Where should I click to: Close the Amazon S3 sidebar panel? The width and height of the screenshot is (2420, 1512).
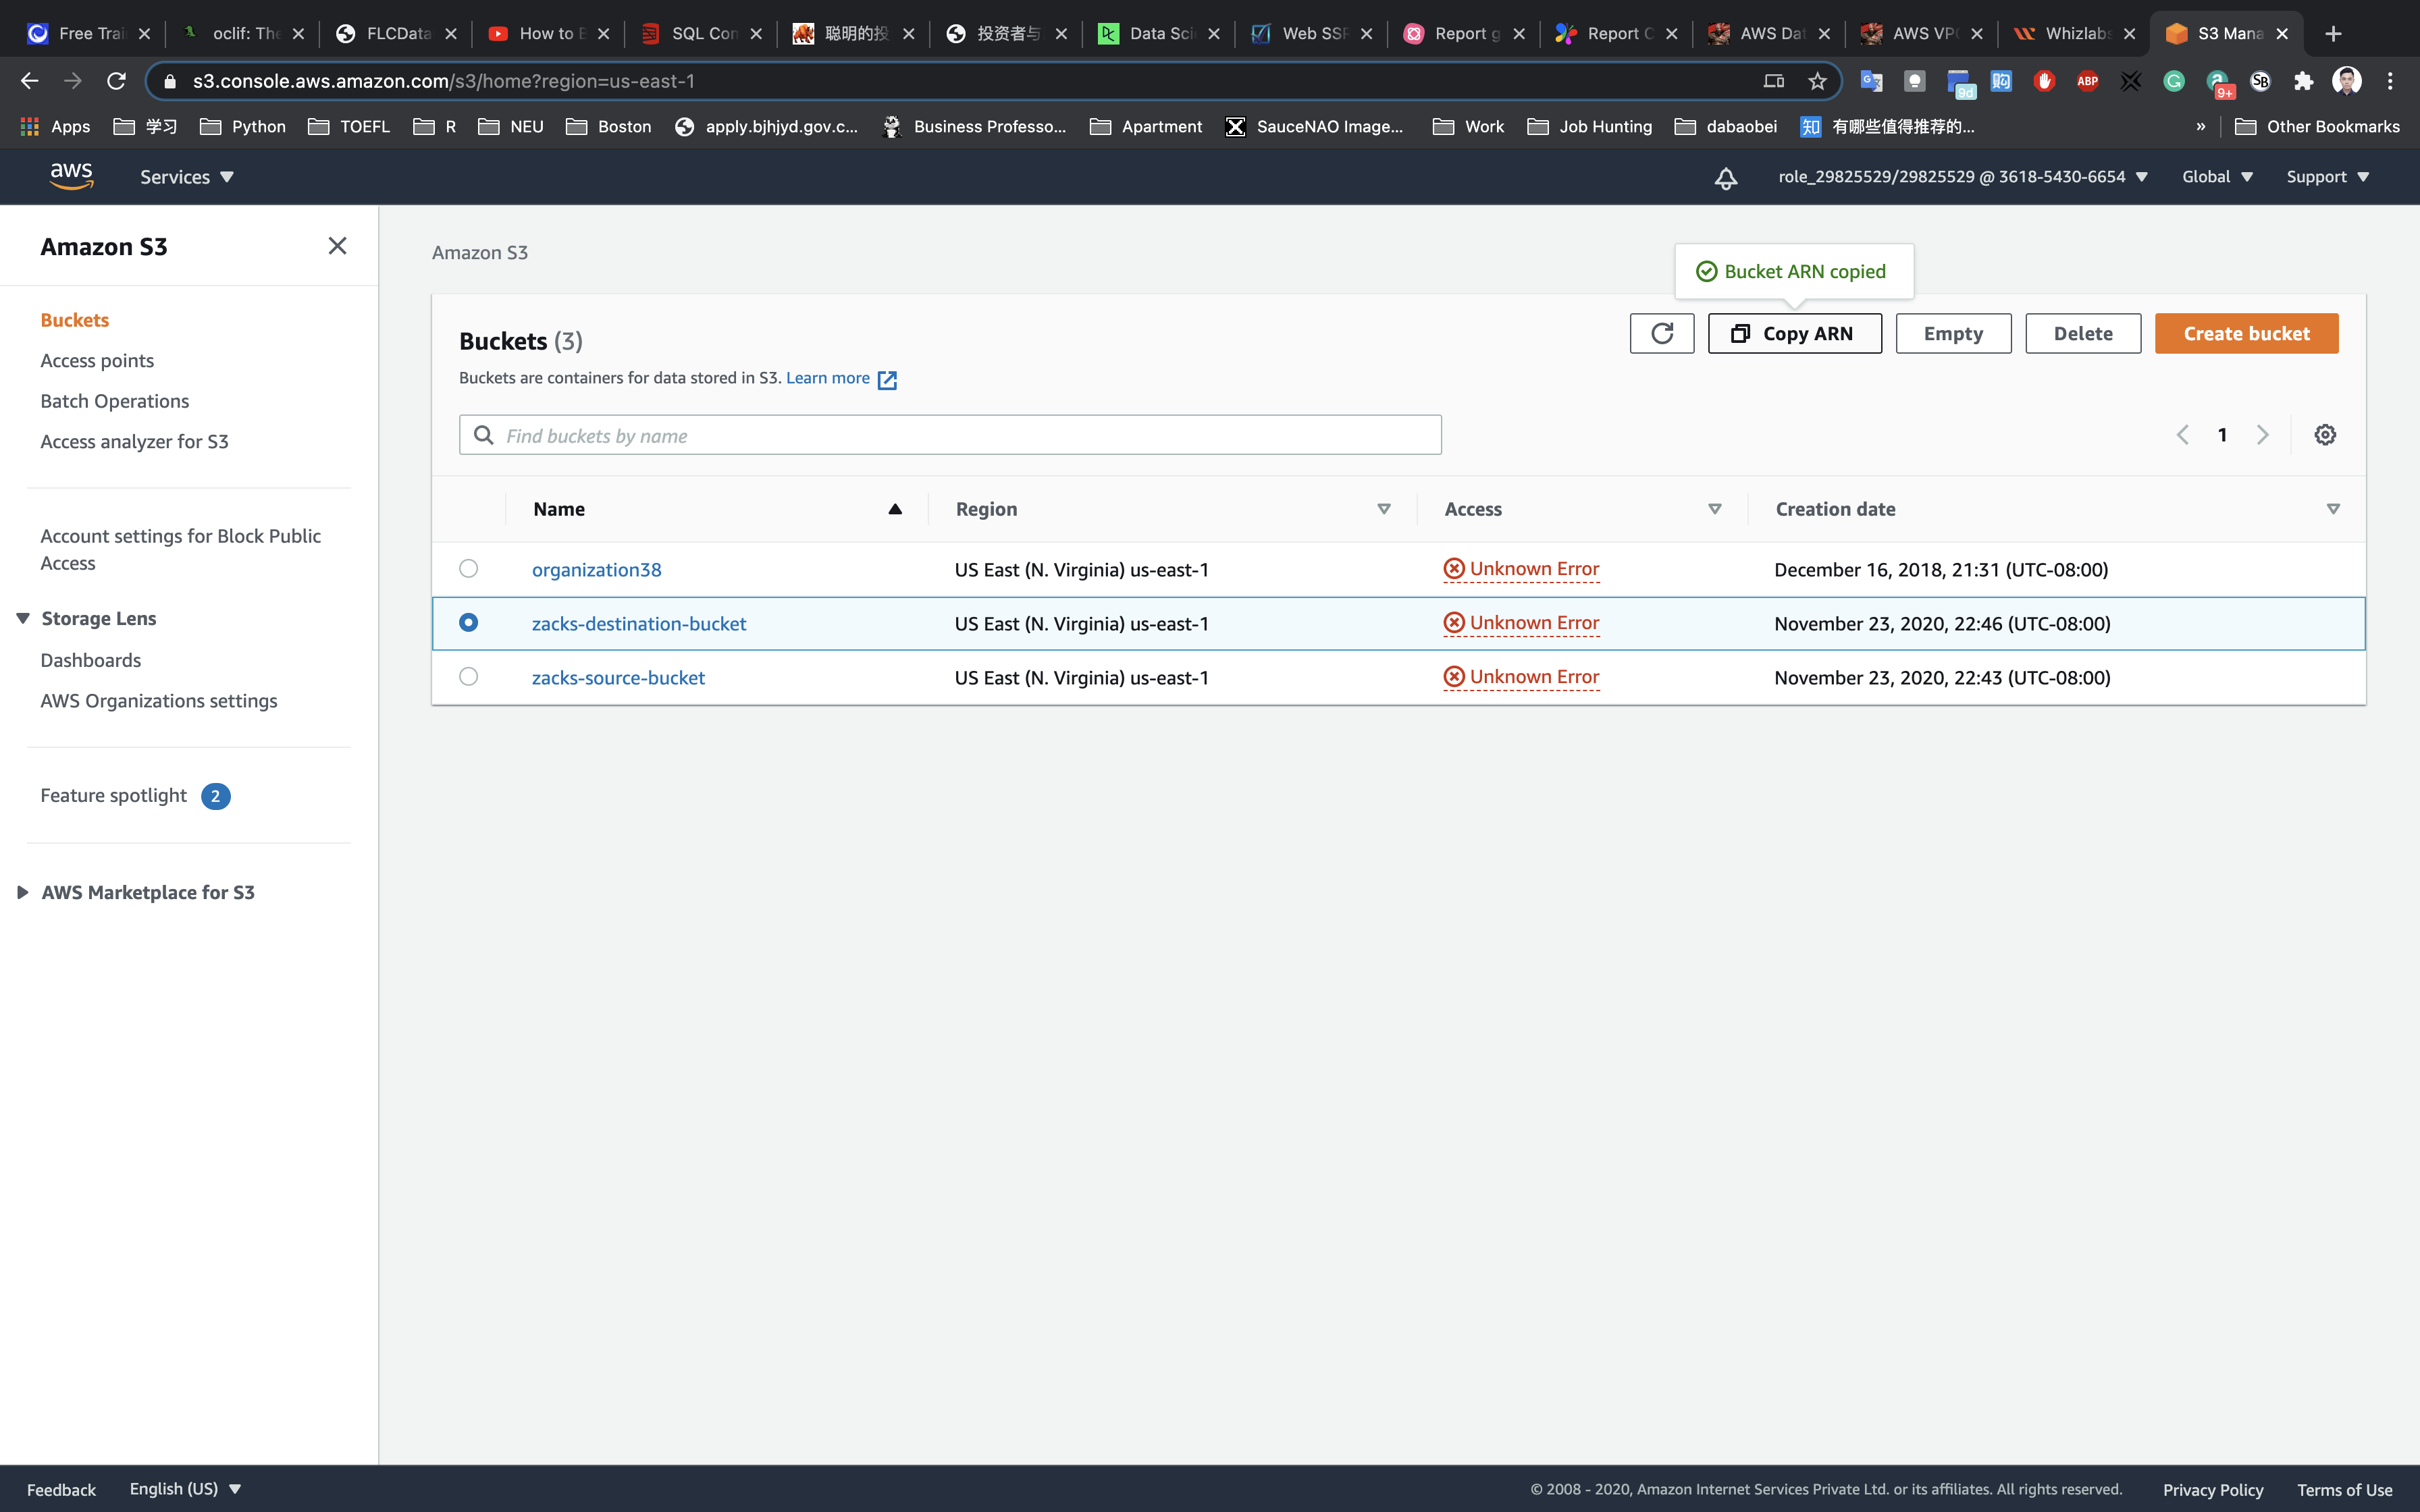point(337,246)
